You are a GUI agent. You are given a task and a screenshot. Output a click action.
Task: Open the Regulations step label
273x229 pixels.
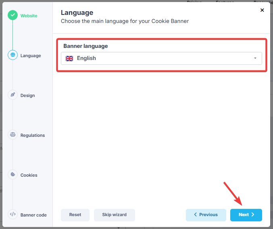point(33,135)
